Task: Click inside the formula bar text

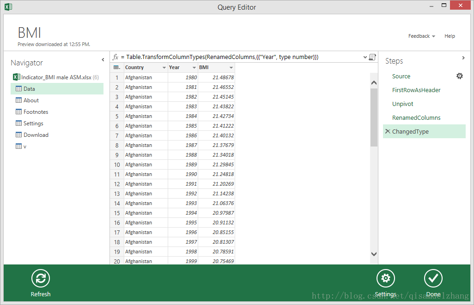Action: [222, 57]
